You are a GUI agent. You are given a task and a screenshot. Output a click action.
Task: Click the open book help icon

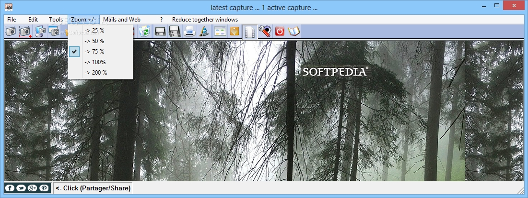pyautogui.click(x=293, y=32)
